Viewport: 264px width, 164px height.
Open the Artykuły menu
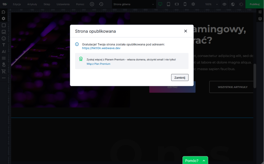point(32,4)
